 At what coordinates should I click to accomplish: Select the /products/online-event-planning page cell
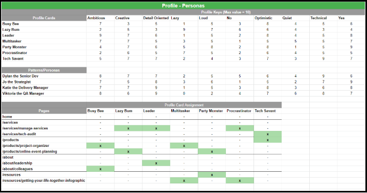pyautogui.click(x=44, y=151)
